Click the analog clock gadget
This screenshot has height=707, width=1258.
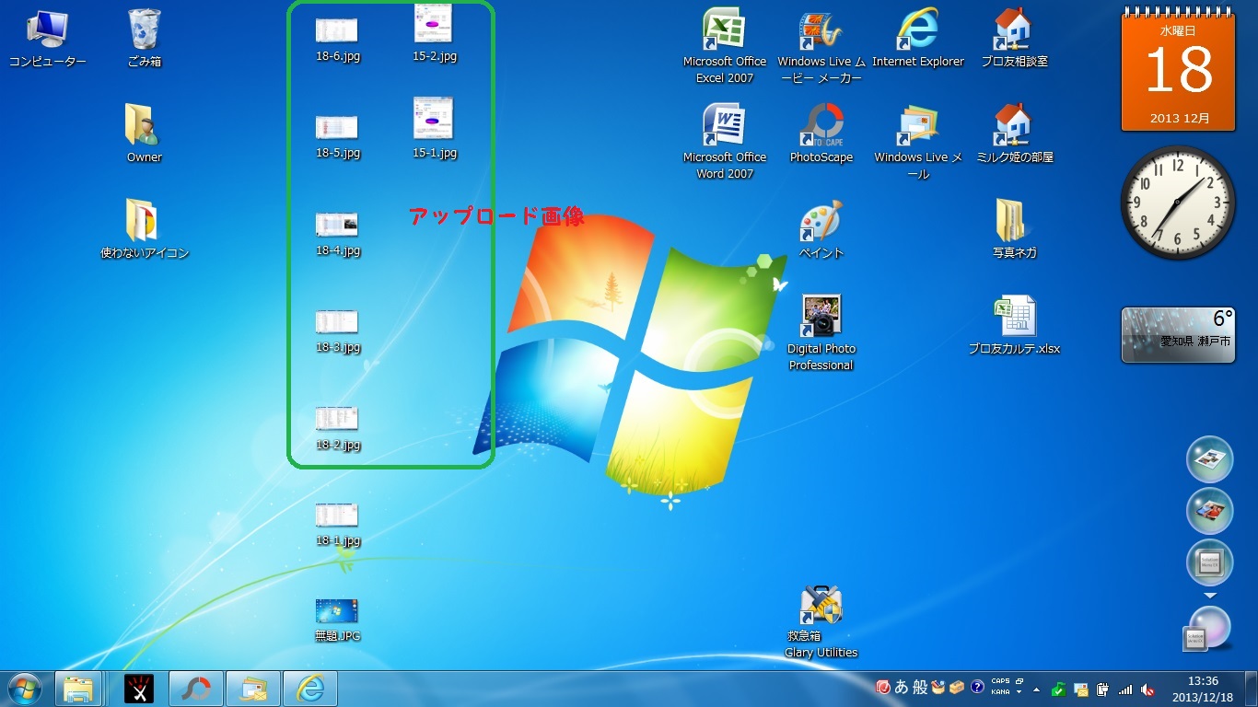(1178, 203)
